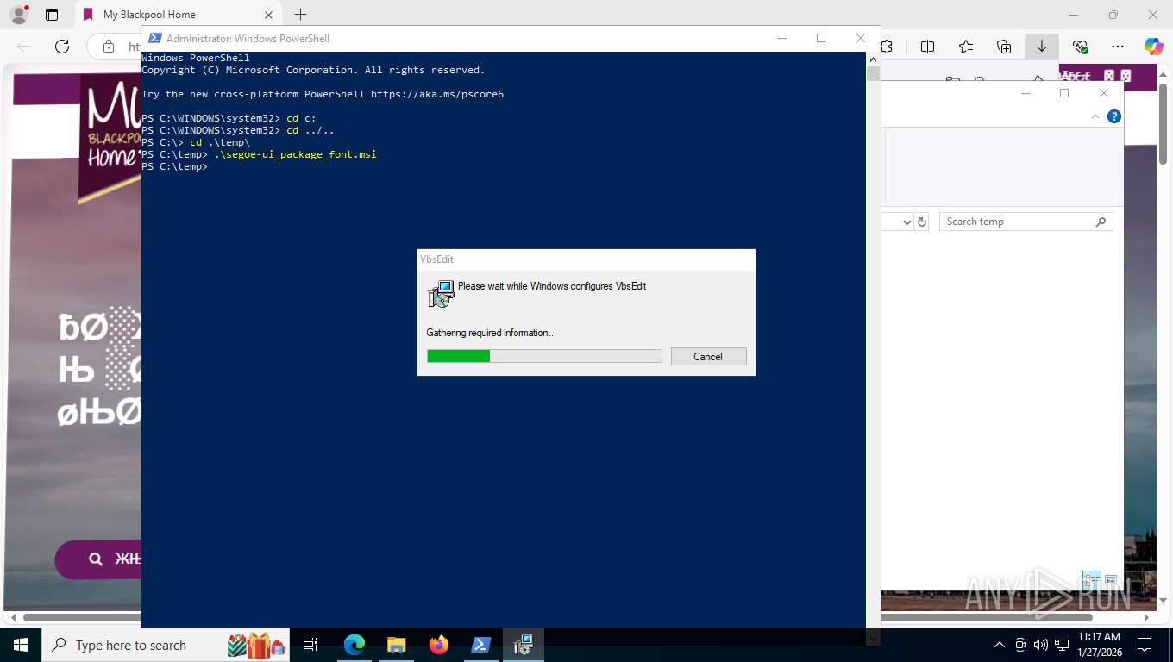Open Microsoft Edge from taskbar
The image size is (1173, 662).
point(354,644)
